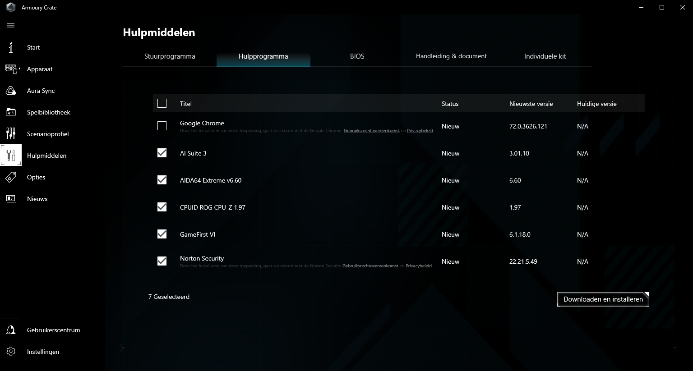The image size is (693, 371).
Task: Click version 3.01.10 cell
Action: [519, 153]
